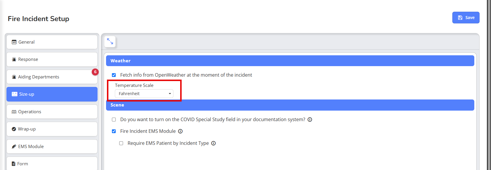Click the Operations map icon
This screenshot has height=170, width=491.
[x=14, y=112]
